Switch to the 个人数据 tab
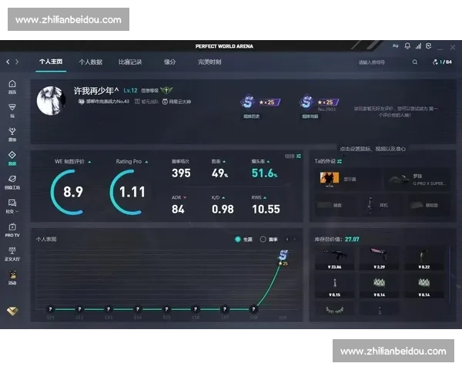Image resolution: width=462 pixels, height=370 pixels. pos(90,62)
